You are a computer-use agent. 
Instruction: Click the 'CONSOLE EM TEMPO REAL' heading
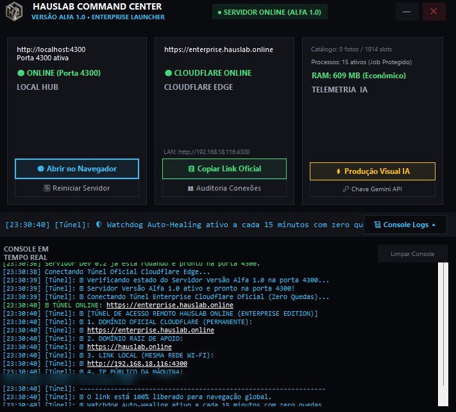pyautogui.click(x=26, y=253)
